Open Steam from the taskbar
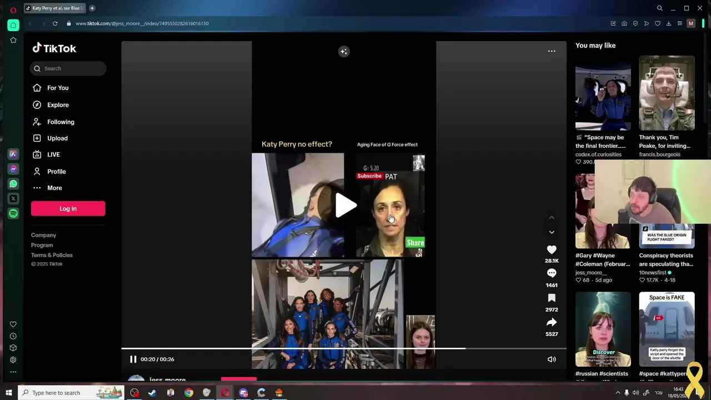The width and height of the screenshot is (711, 400). [152, 393]
